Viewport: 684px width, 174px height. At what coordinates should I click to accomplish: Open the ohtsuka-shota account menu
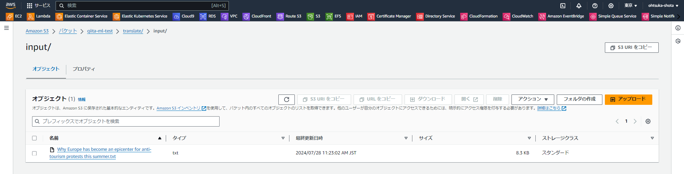(663, 6)
